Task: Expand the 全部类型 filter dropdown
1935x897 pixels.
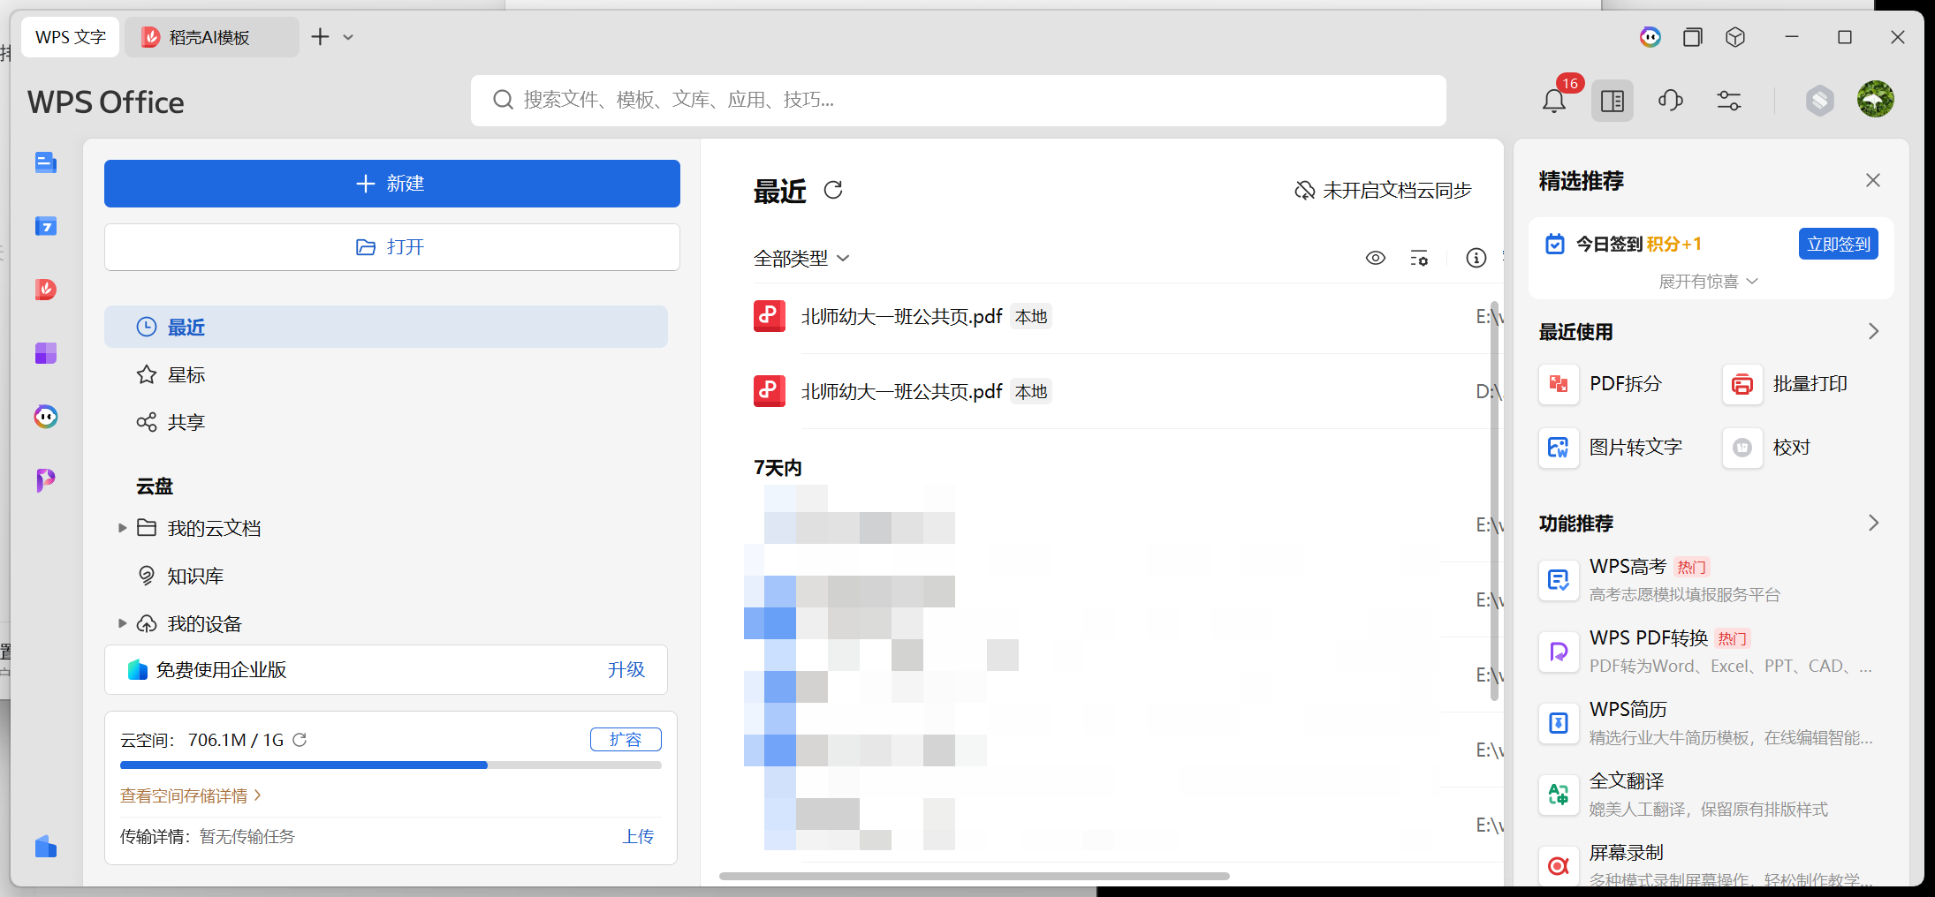Action: point(801,258)
